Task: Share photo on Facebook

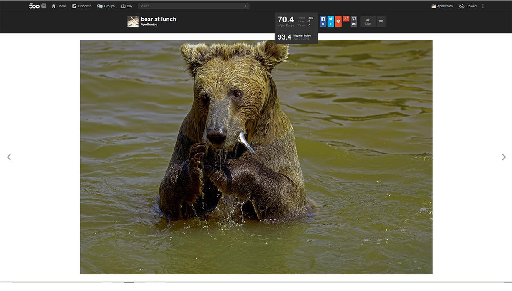Action: [x=323, y=21]
